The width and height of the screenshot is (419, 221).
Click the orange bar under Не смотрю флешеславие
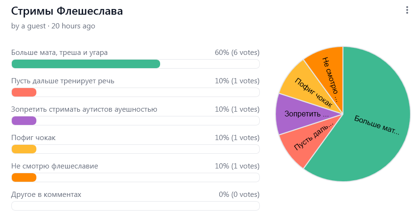click(24, 177)
